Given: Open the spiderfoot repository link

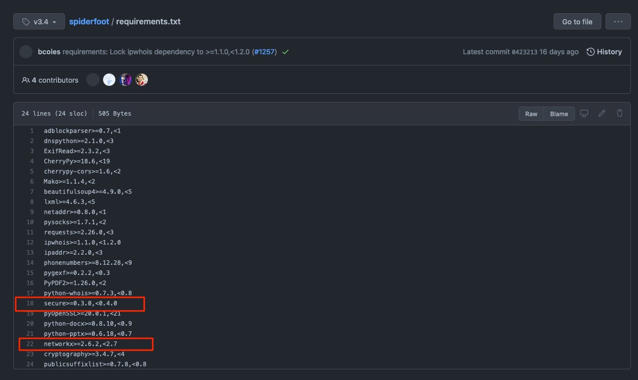Looking at the screenshot, I should click(x=88, y=21).
